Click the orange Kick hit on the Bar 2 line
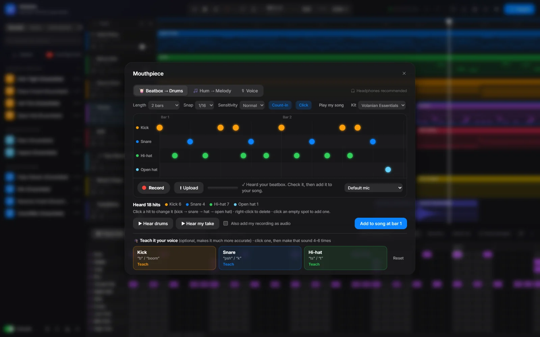 [x=281, y=127]
